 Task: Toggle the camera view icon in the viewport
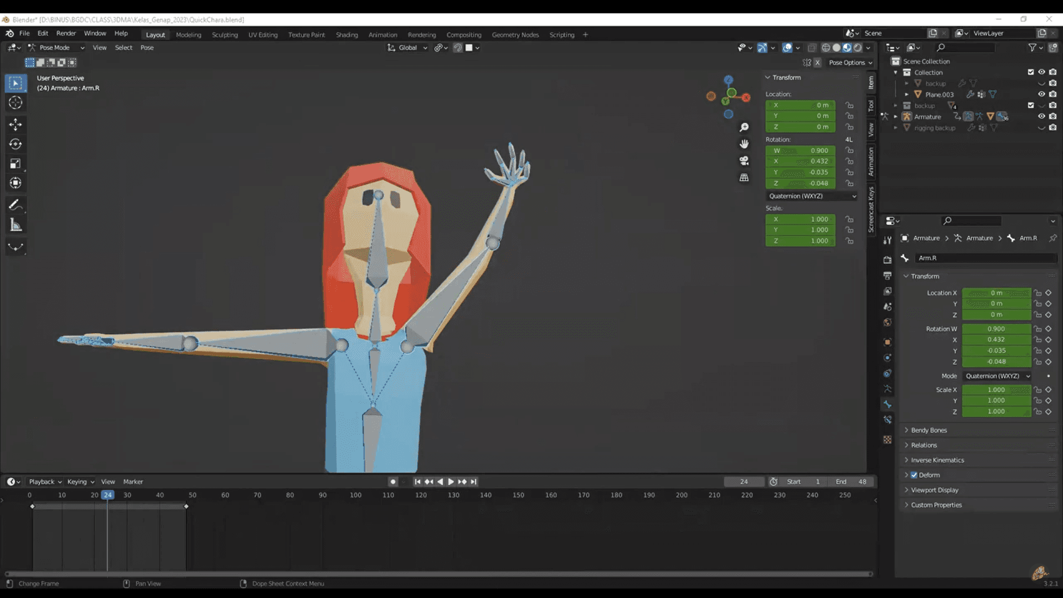pyautogui.click(x=744, y=161)
